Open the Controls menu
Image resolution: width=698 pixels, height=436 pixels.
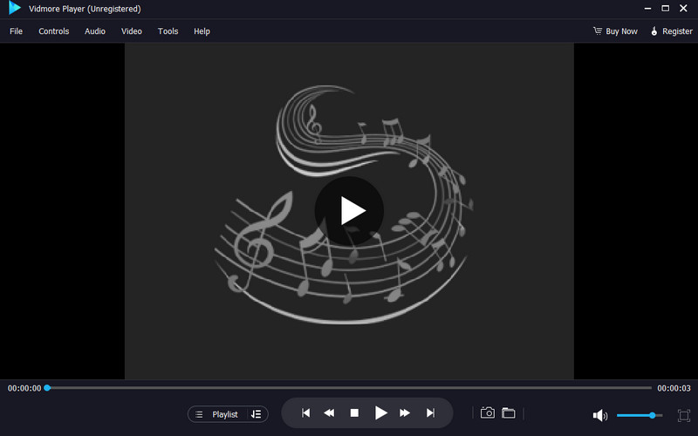54,31
